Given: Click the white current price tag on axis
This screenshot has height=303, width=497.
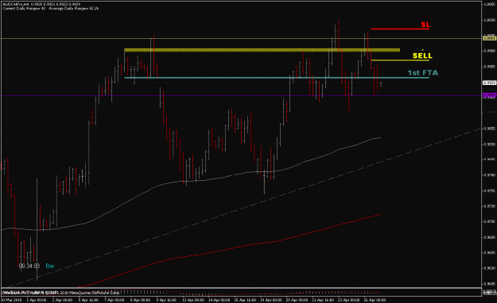Looking at the screenshot, I should (x=489, y=82).
